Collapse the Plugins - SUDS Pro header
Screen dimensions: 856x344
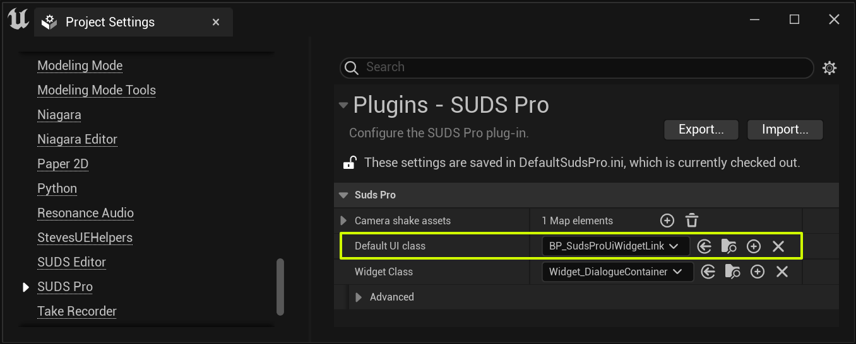(343, 105)
